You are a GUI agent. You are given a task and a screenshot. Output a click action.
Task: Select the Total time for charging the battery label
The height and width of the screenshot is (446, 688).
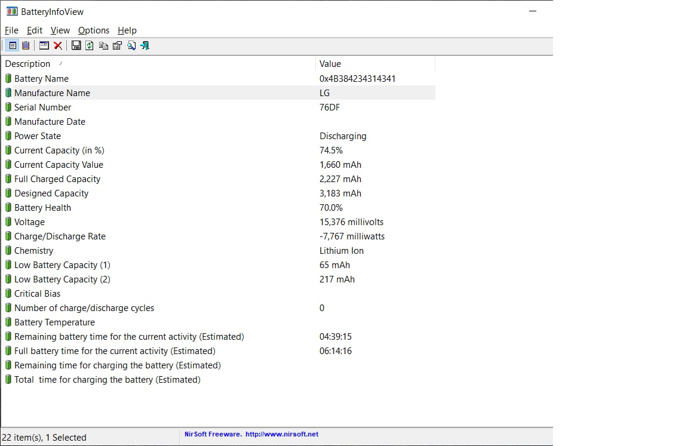click(107, 380)
